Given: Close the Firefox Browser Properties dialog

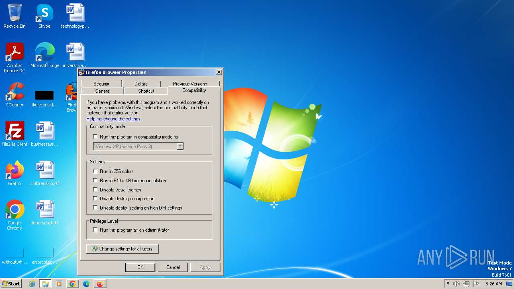Looking at the screenshot, I should 219,72.
